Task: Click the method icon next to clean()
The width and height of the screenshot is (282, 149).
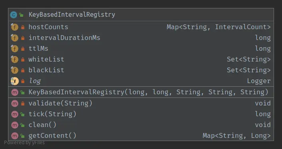Action: coord(15,125)
